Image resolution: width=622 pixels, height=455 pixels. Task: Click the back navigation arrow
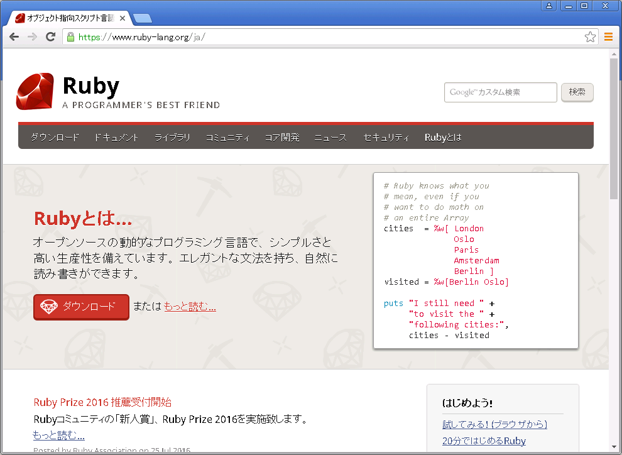pyautogui.click(x=14, y=37)
